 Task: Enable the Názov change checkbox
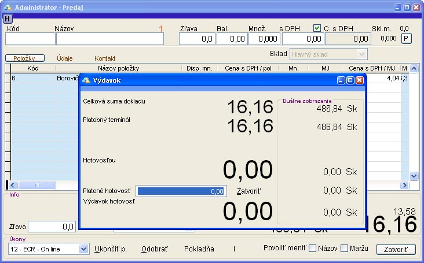[313, 249]
